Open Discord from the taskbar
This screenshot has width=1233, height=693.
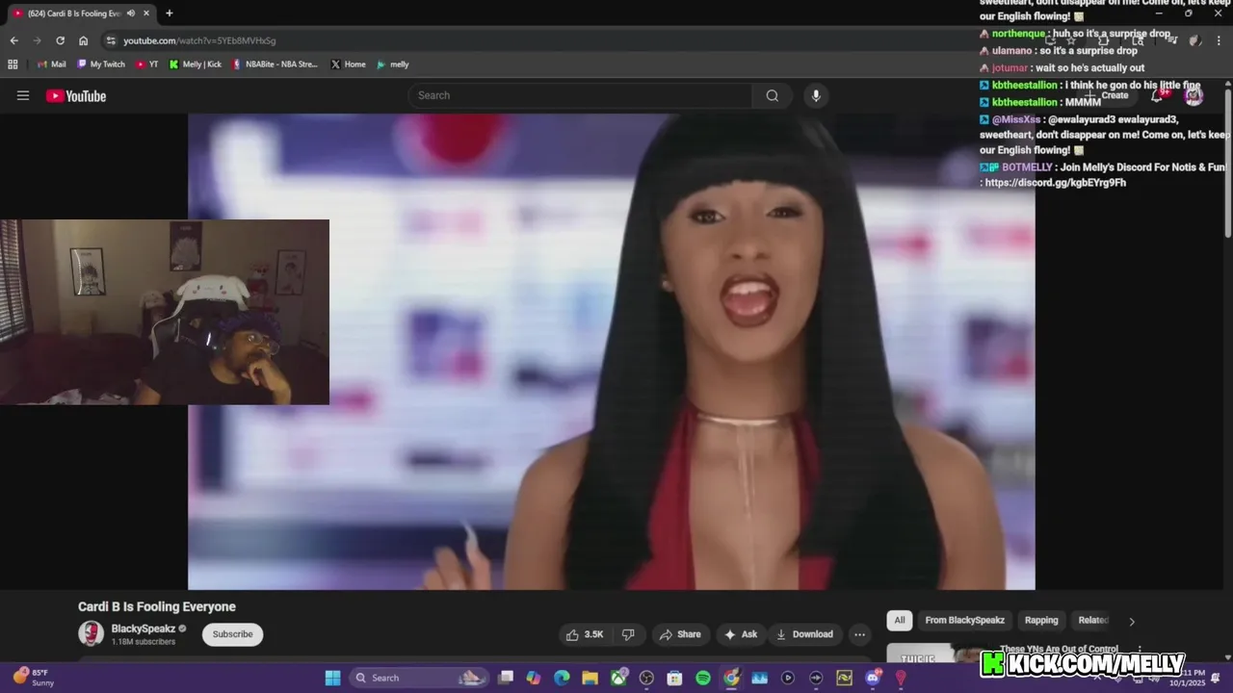[873, 678]
